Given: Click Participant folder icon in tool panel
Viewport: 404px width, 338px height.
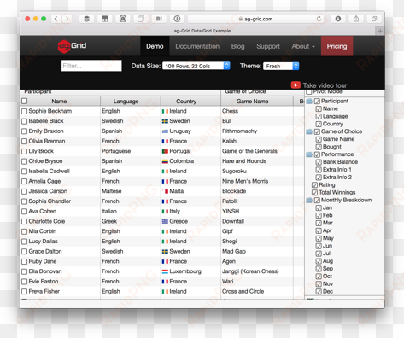Looking at the screenshot, I should pos(309,102).
